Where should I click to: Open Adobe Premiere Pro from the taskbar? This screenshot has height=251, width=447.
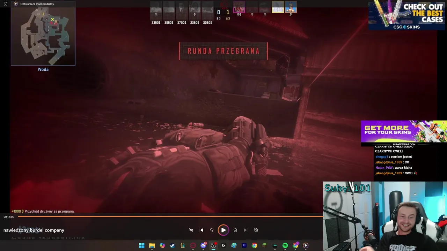(244, 245)
